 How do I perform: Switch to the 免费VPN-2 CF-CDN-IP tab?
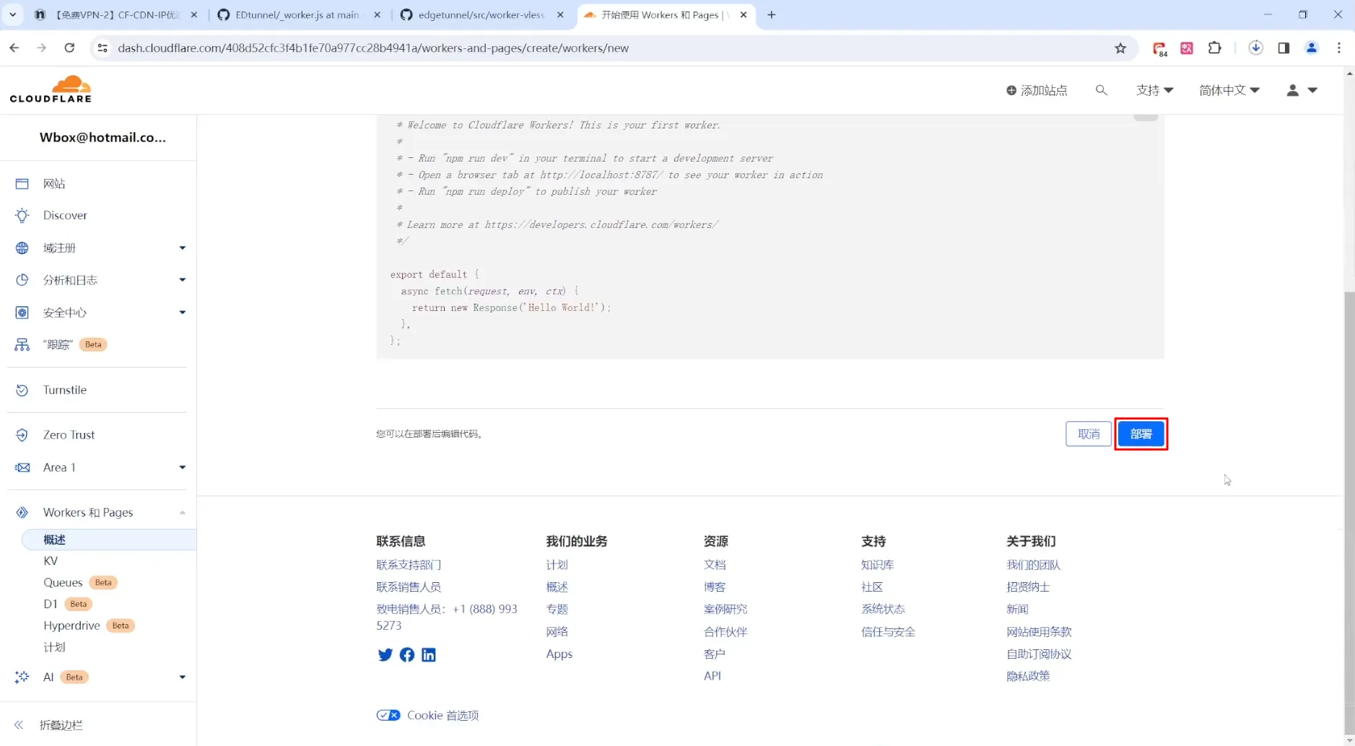coord(116,15)
